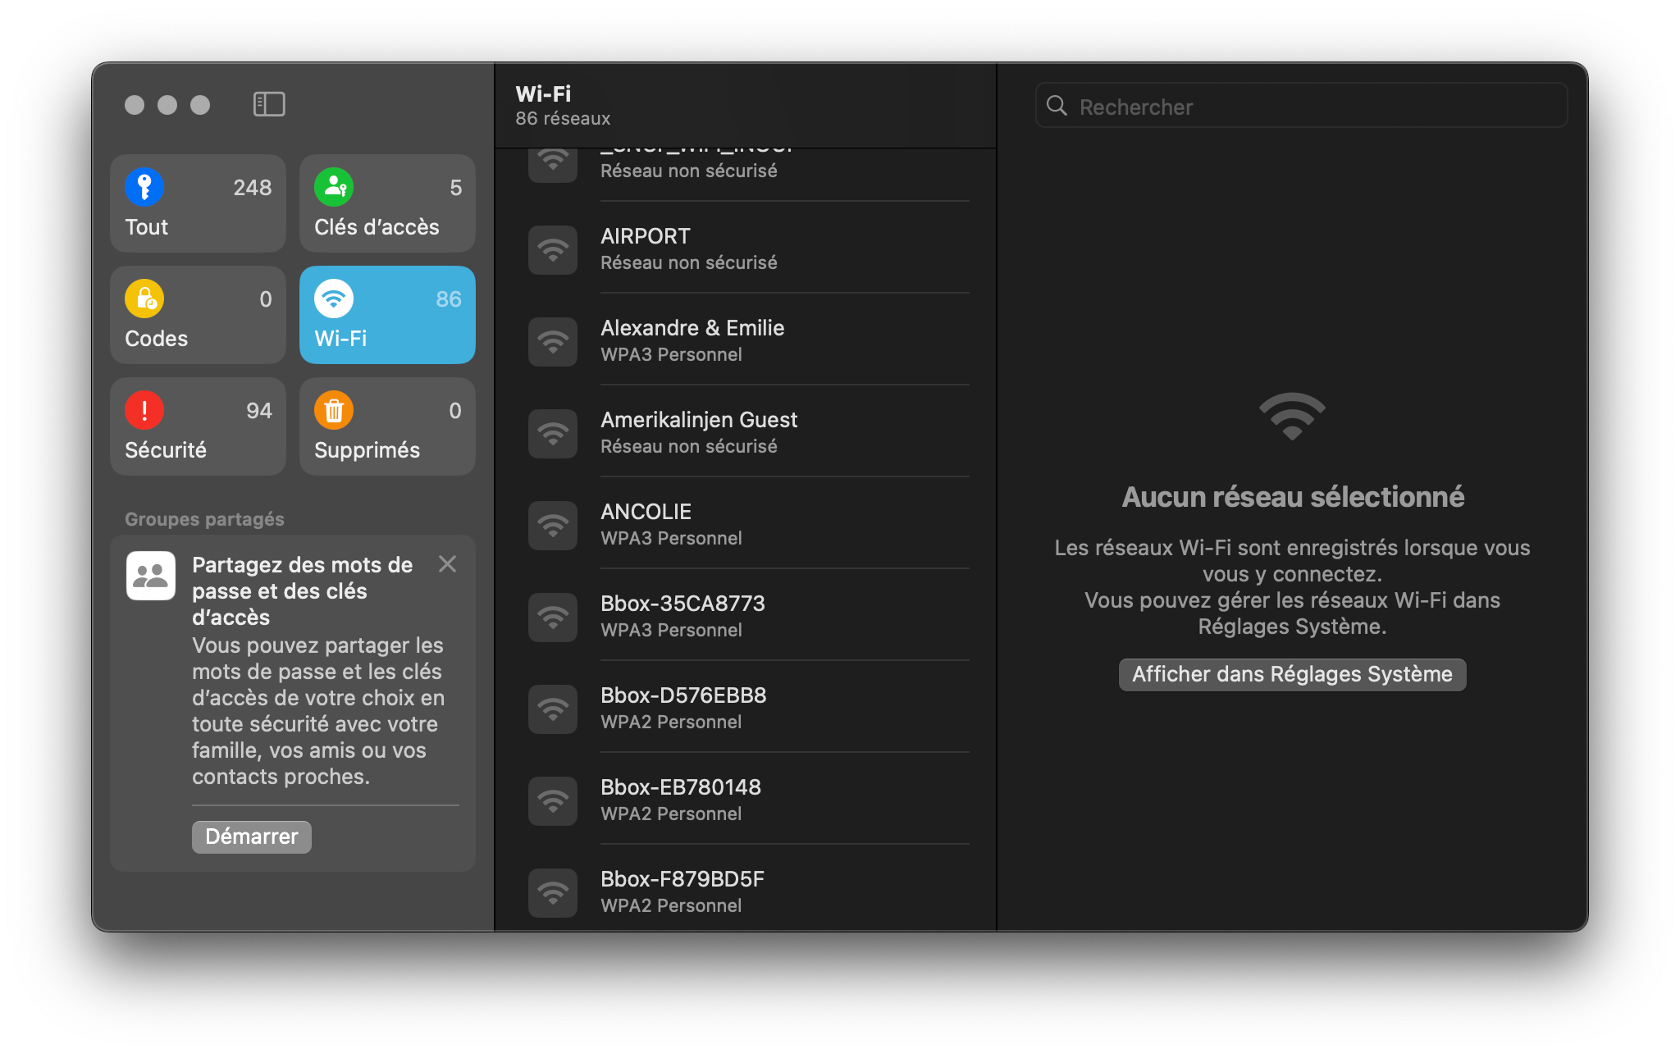1680x1053 pixels.
Task: Toggle the sidebar with the panel icon
Action: [269, 104]
